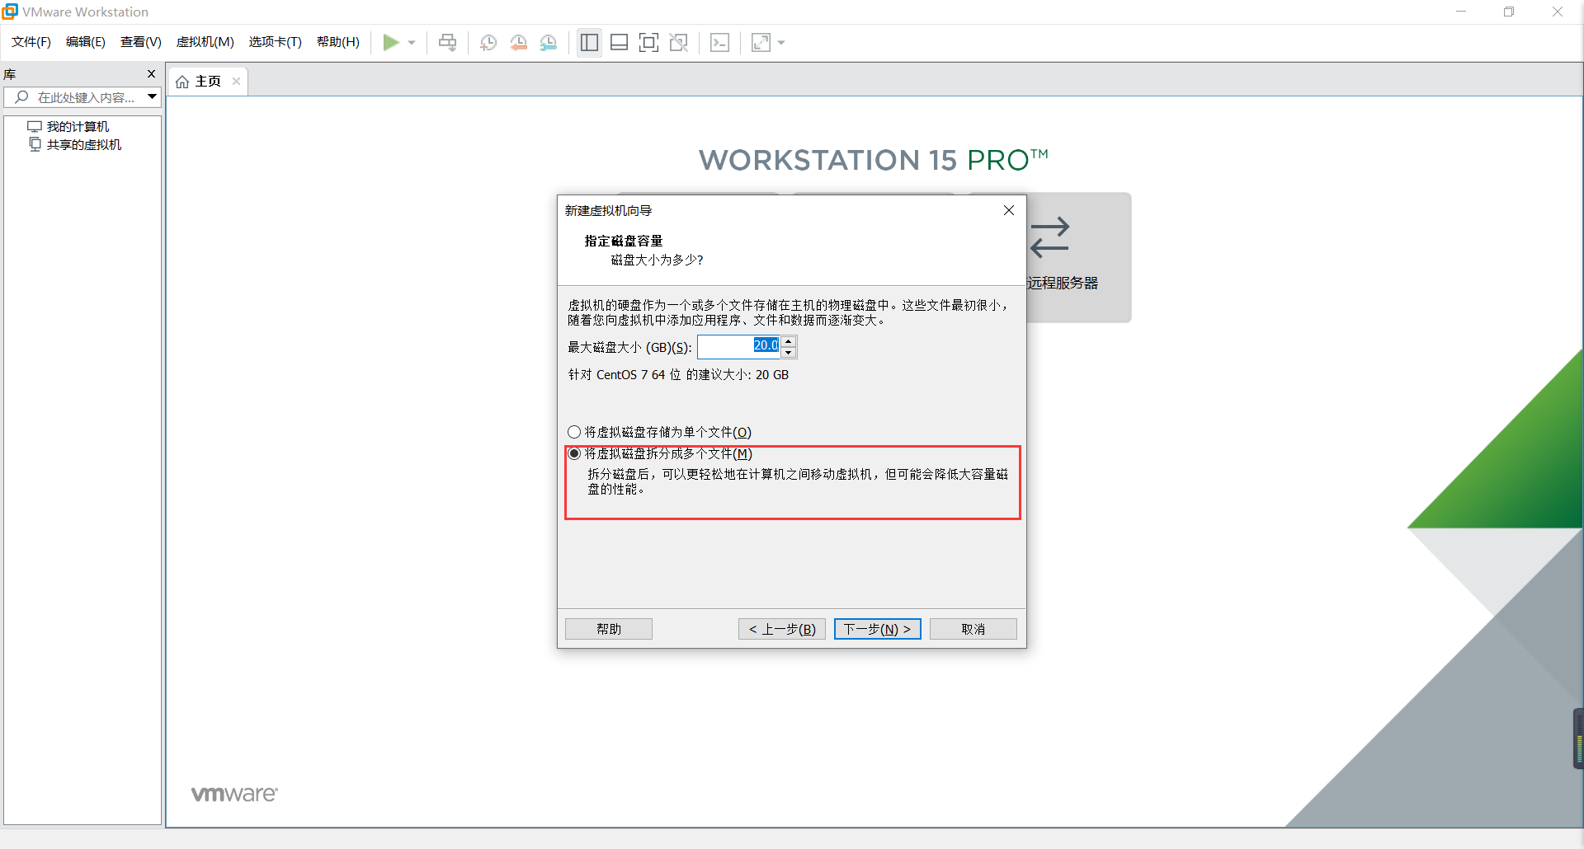Close the 新建虚拟机向导 dialog
1584x849 pixels.
tap(1008, 210)
